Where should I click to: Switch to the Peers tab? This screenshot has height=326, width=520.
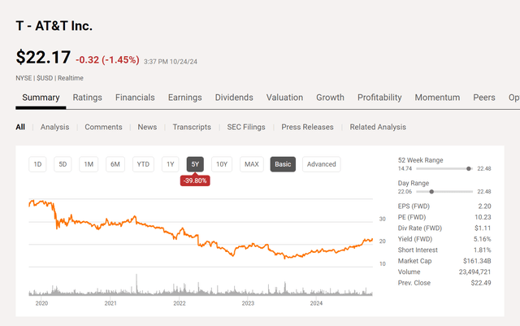click(484, 98)
